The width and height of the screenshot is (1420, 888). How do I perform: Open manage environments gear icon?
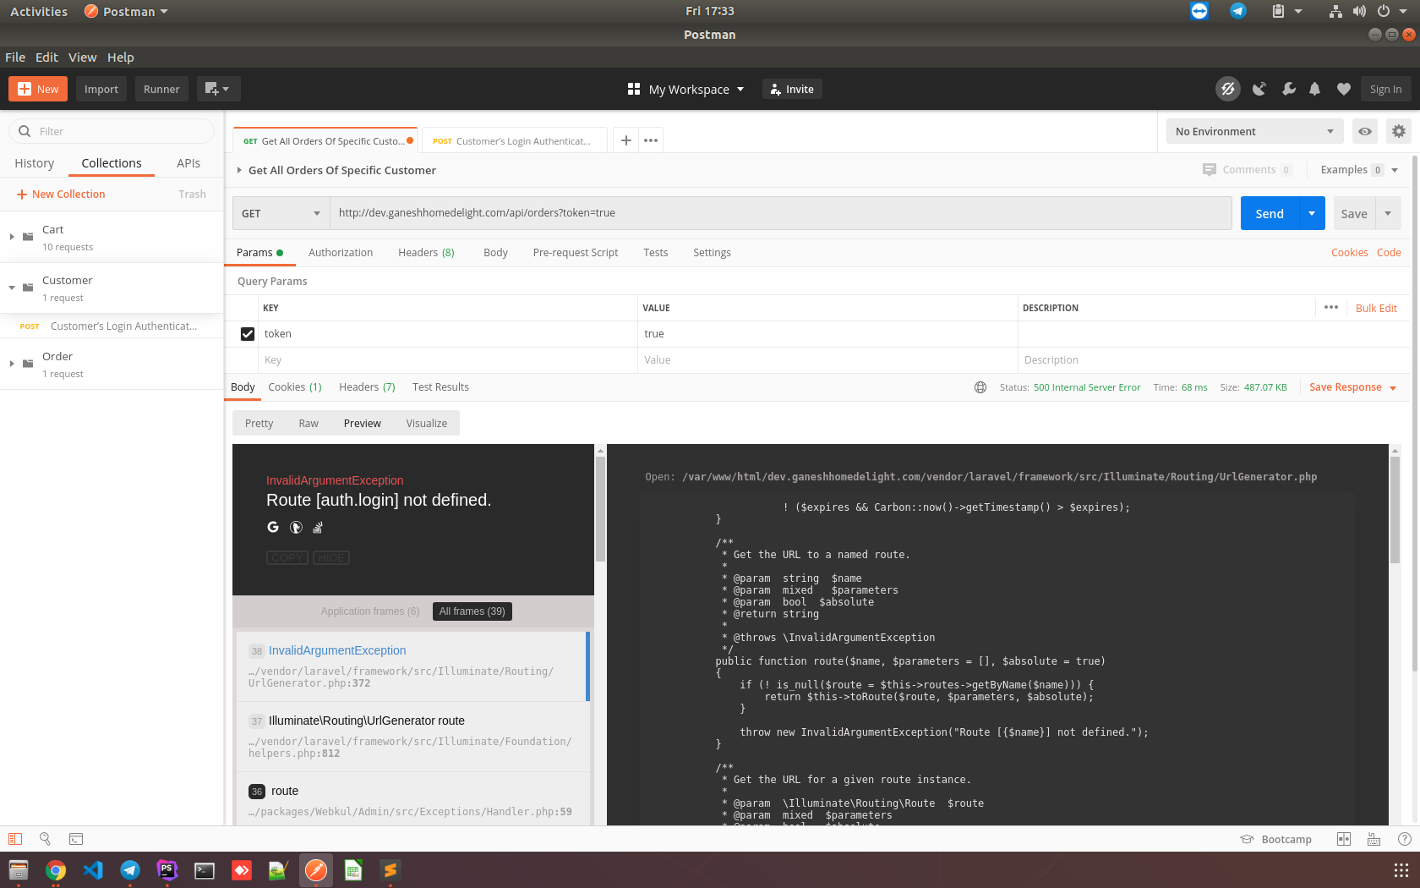click(x=1398, y=131)
